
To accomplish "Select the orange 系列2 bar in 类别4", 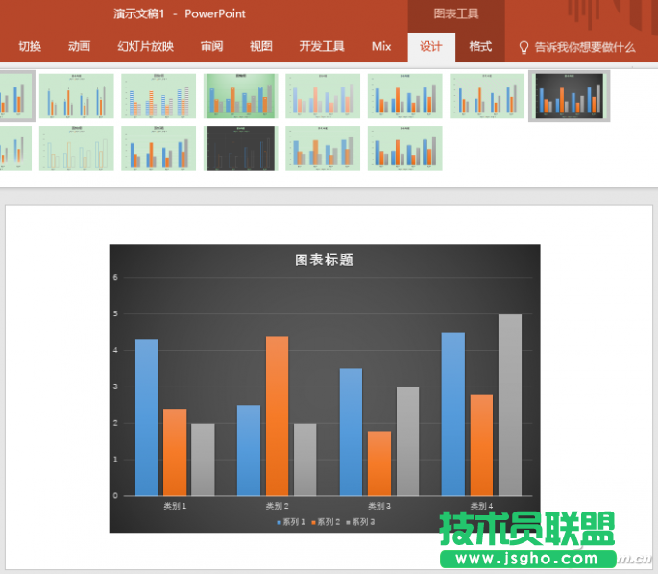I will [x=481, y=445].
